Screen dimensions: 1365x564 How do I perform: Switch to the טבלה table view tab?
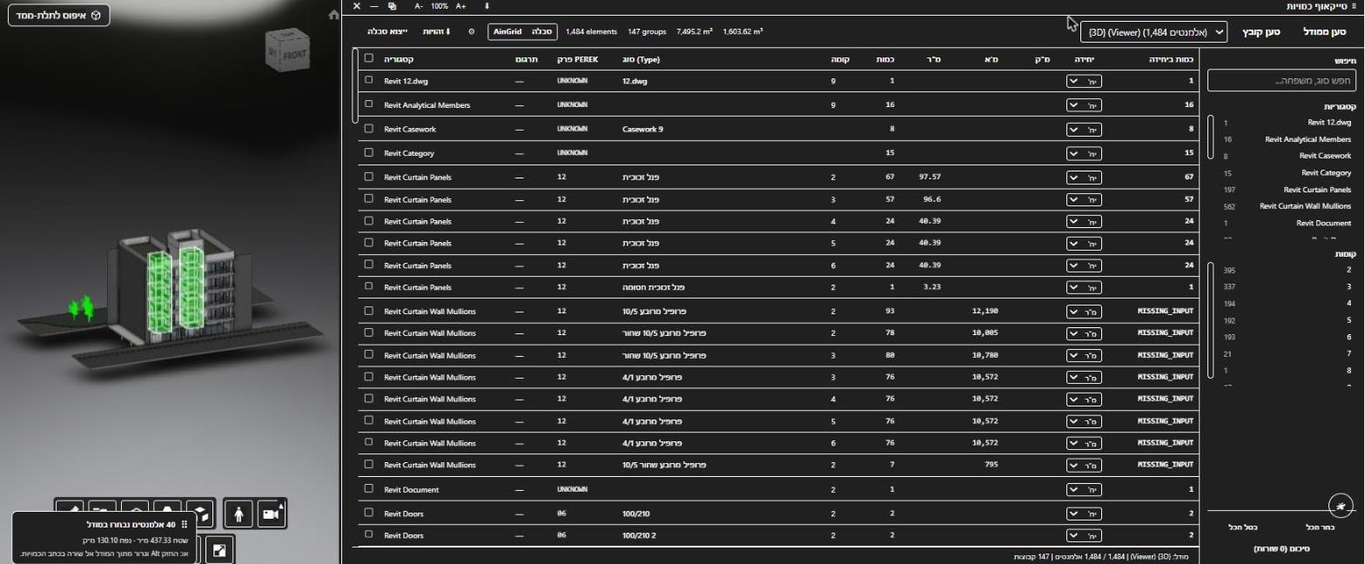tap(541, 32)
